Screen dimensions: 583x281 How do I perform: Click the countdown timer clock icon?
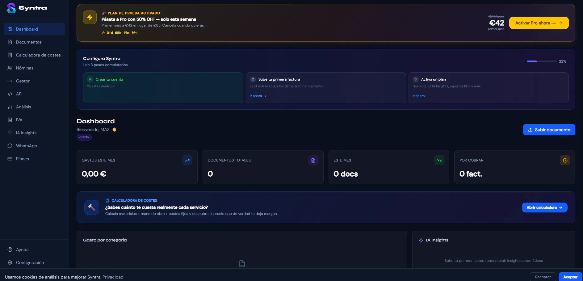click(103, 33)
